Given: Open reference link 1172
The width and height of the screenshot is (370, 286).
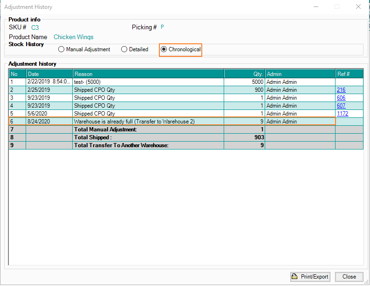Looking at the screenshot, I should (342, 114).
